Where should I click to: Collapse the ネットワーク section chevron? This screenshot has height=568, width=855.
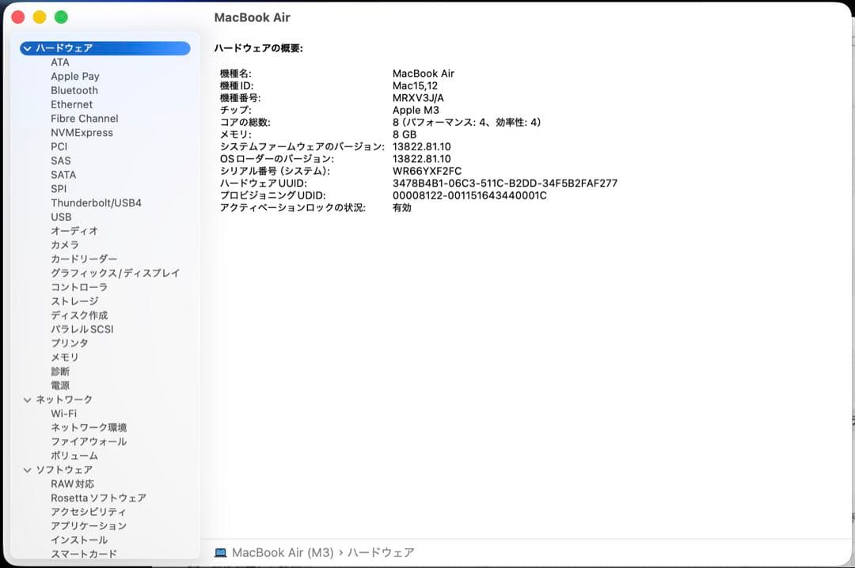pyautogui.click(x=27, y=400)
